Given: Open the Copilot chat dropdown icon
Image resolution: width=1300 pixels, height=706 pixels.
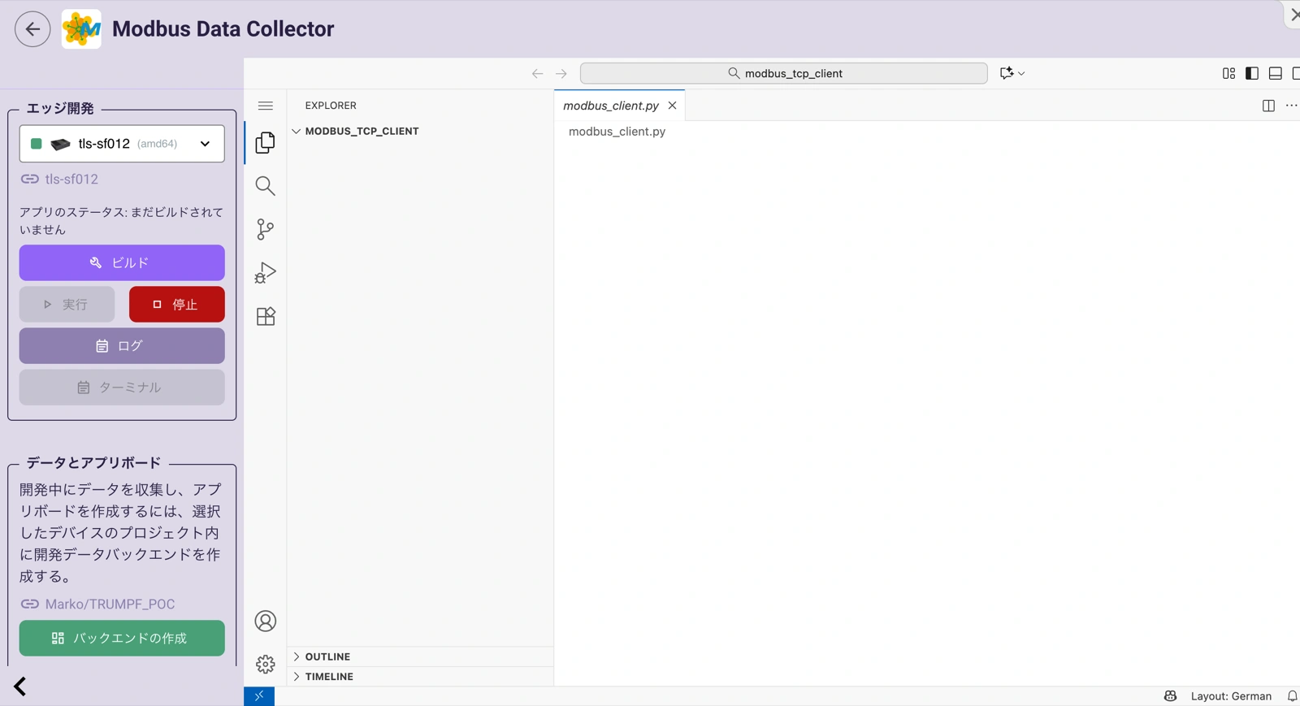Looking at the screenshot, I should (x=1012, y=73).
